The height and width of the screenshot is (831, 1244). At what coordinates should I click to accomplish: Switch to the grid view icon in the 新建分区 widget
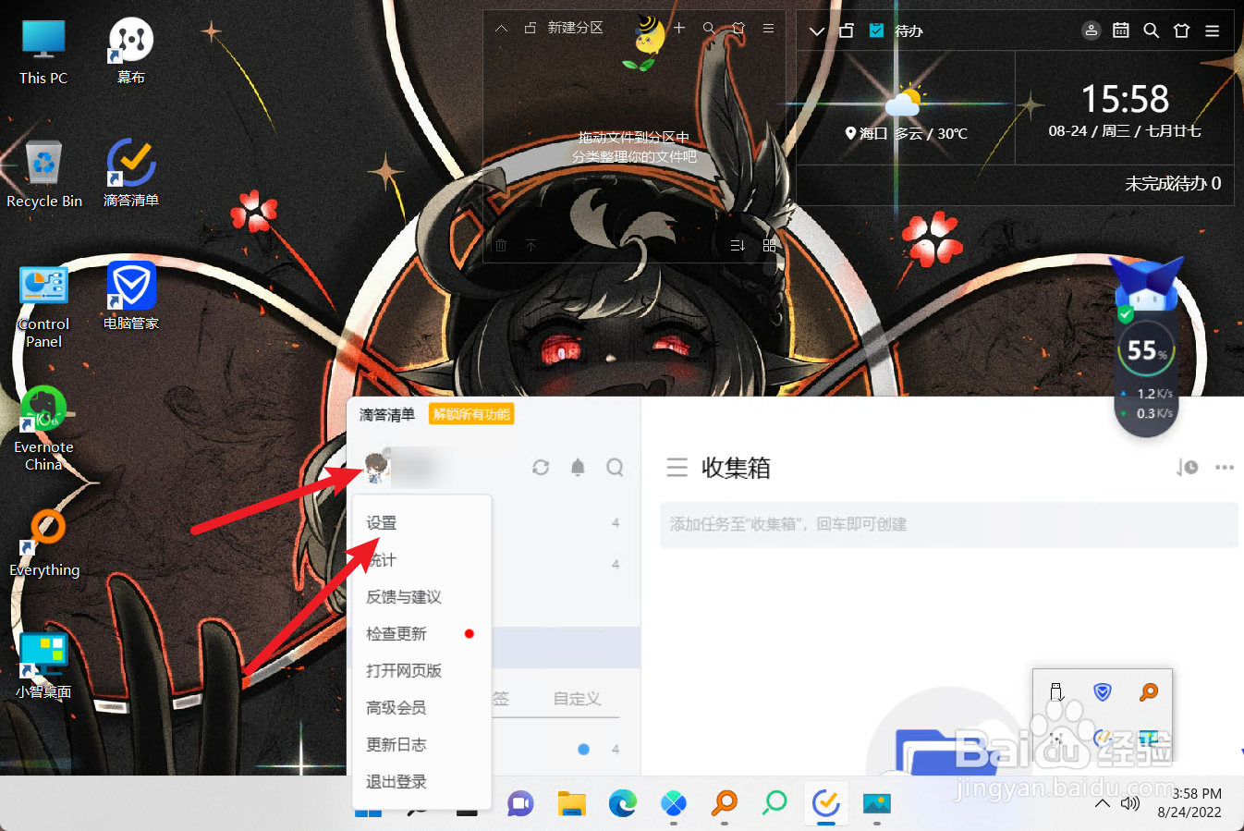(x=769, y=246)
